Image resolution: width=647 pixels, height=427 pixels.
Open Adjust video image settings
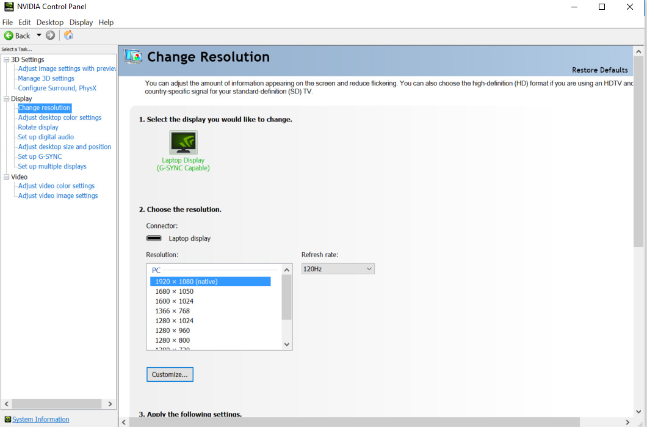pos(58,195)
